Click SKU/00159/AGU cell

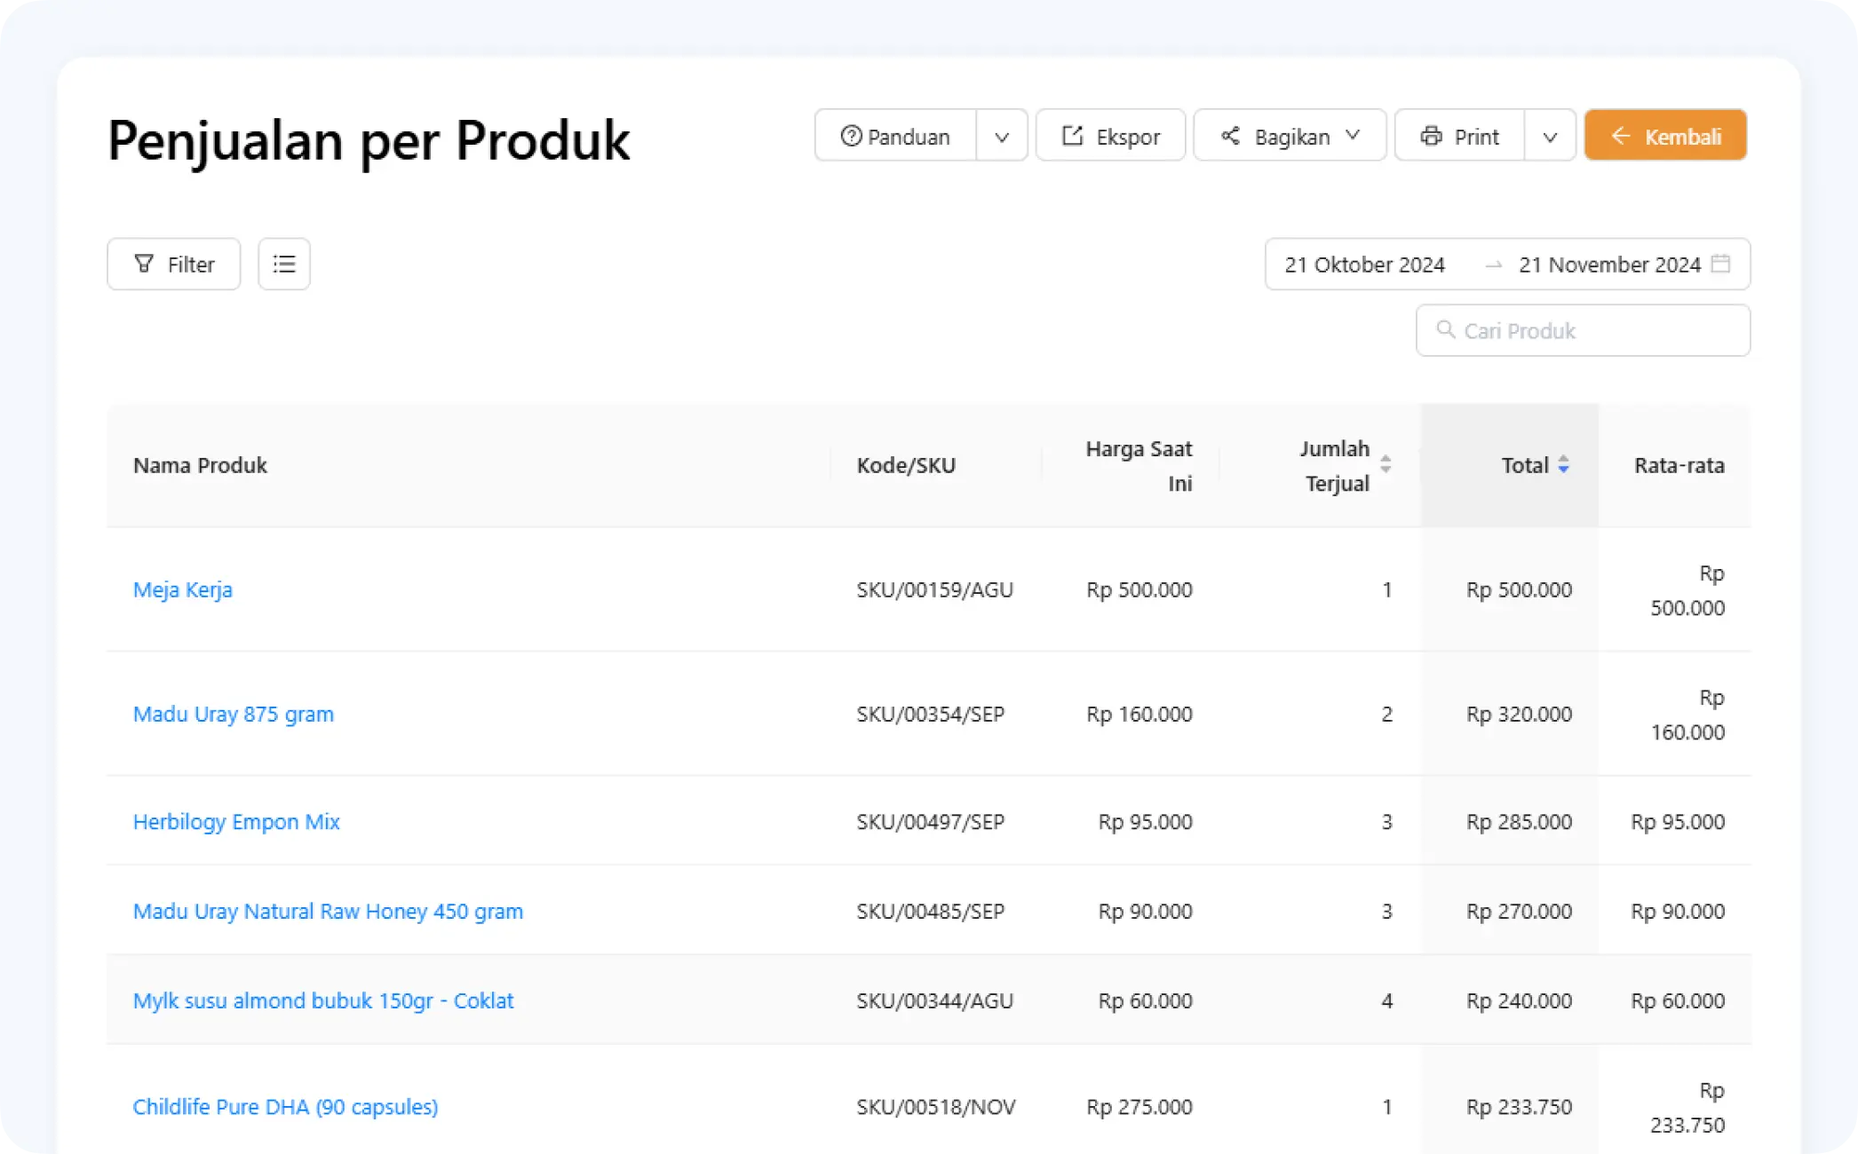(x=934, y=589)
